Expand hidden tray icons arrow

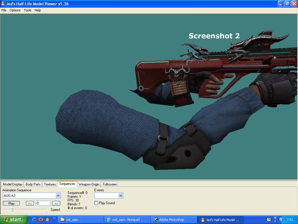pos(282,220)
